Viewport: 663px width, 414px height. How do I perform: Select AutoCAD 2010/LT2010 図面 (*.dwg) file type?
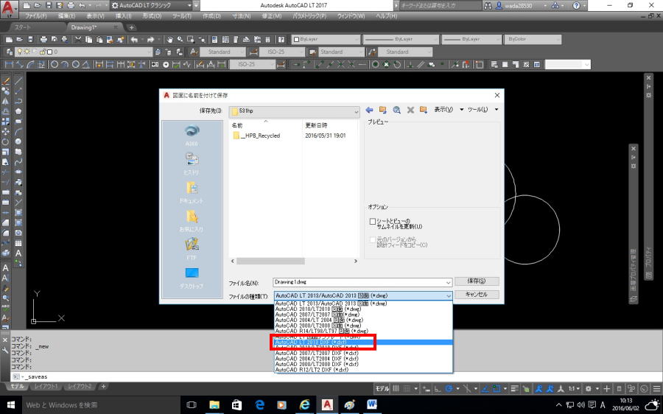click(x=363, y=309)
